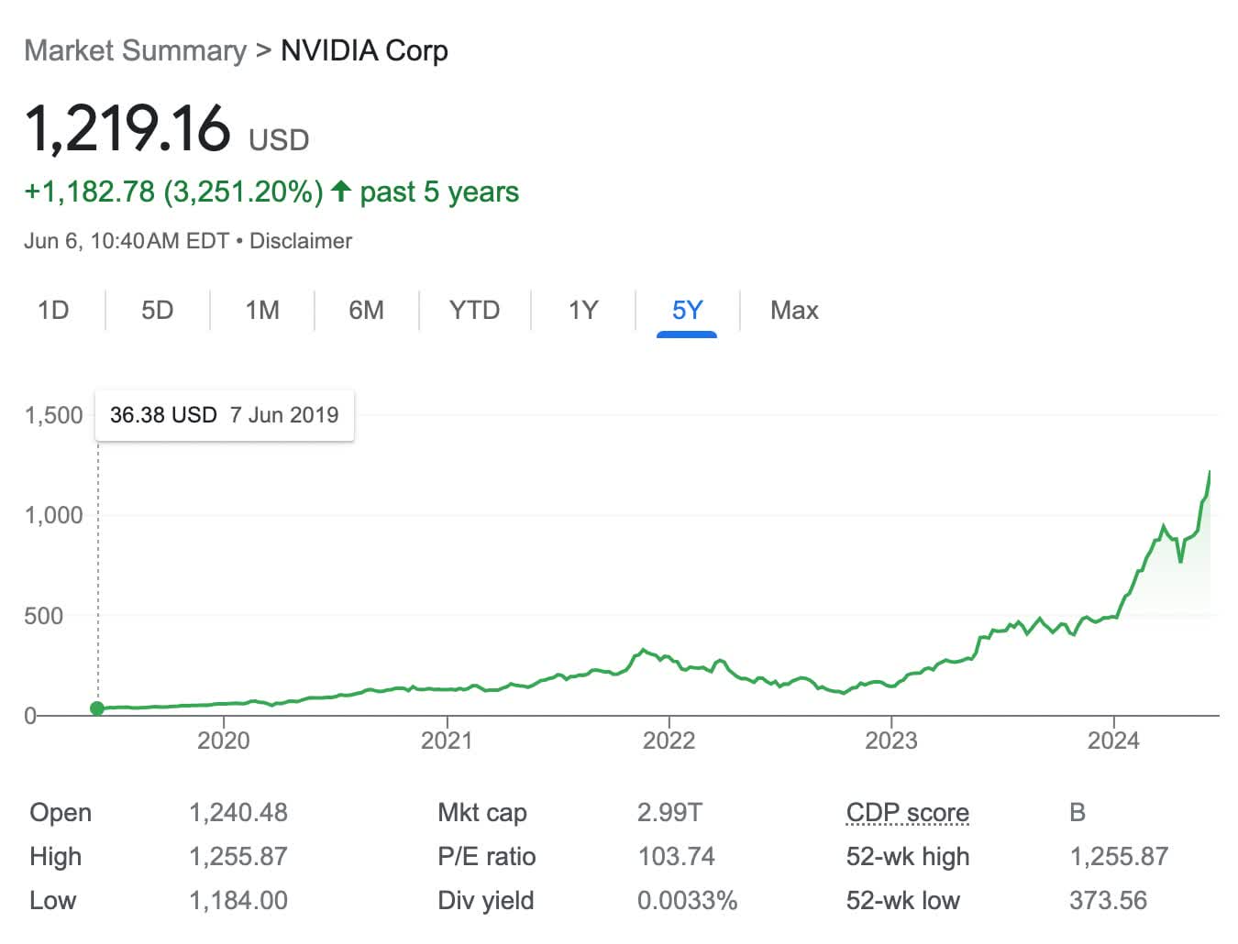Click the chart line's latest peak

(1210, 473)
